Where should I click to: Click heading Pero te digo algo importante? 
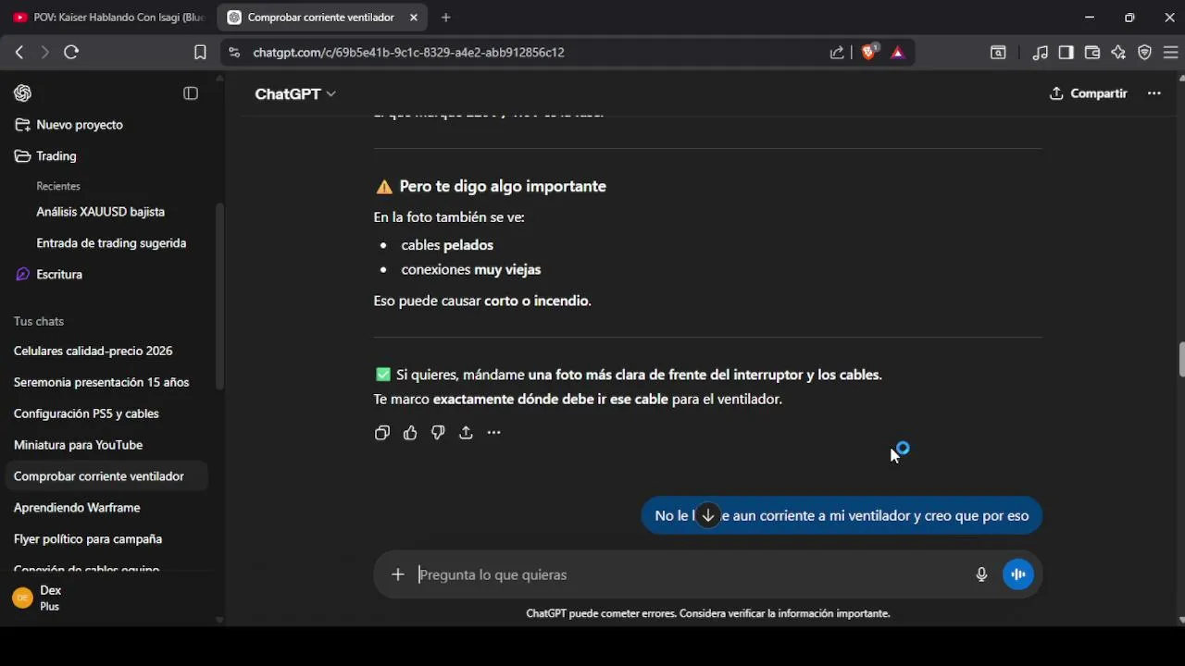tap(503, 187)
